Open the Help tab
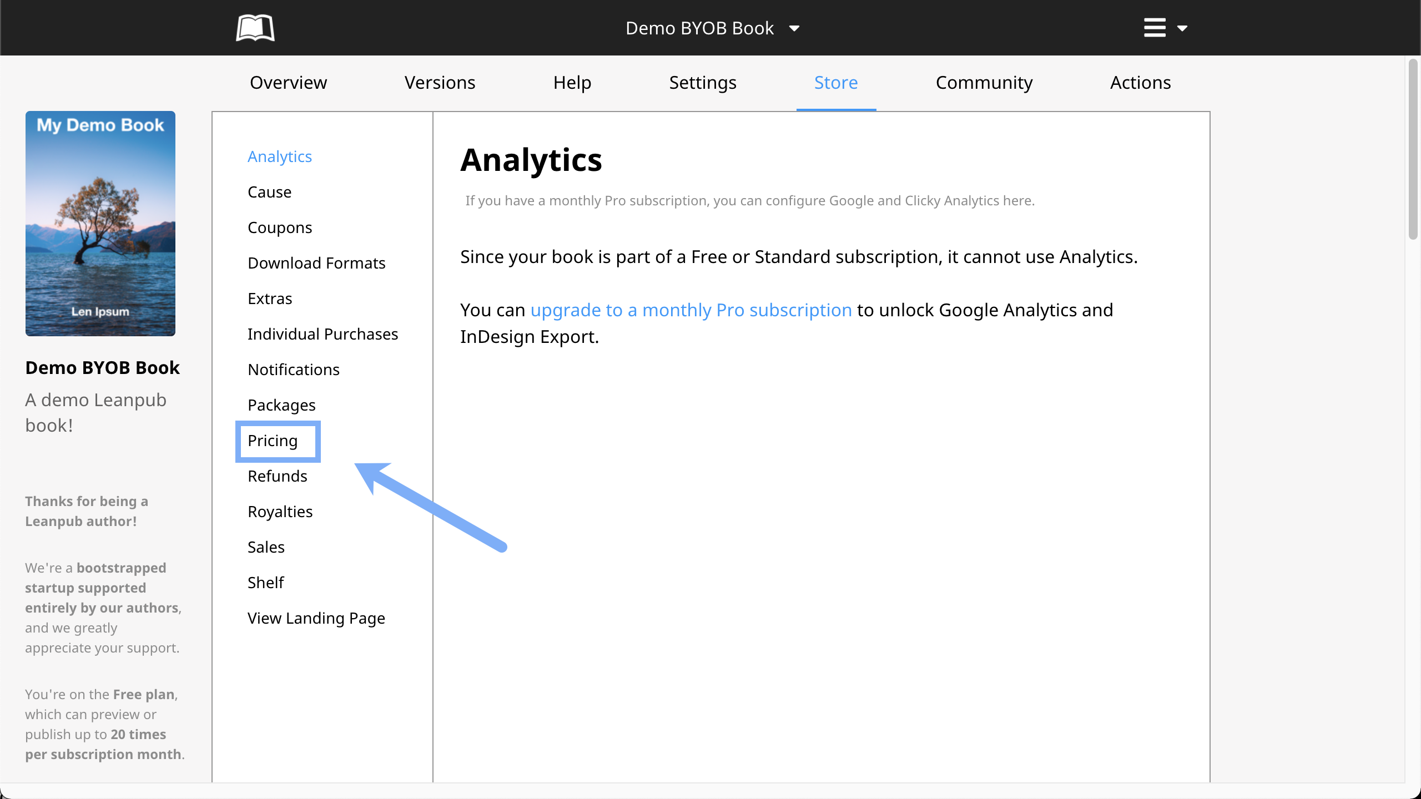This screenshot has height=799, width=1421. coord(572,82)
